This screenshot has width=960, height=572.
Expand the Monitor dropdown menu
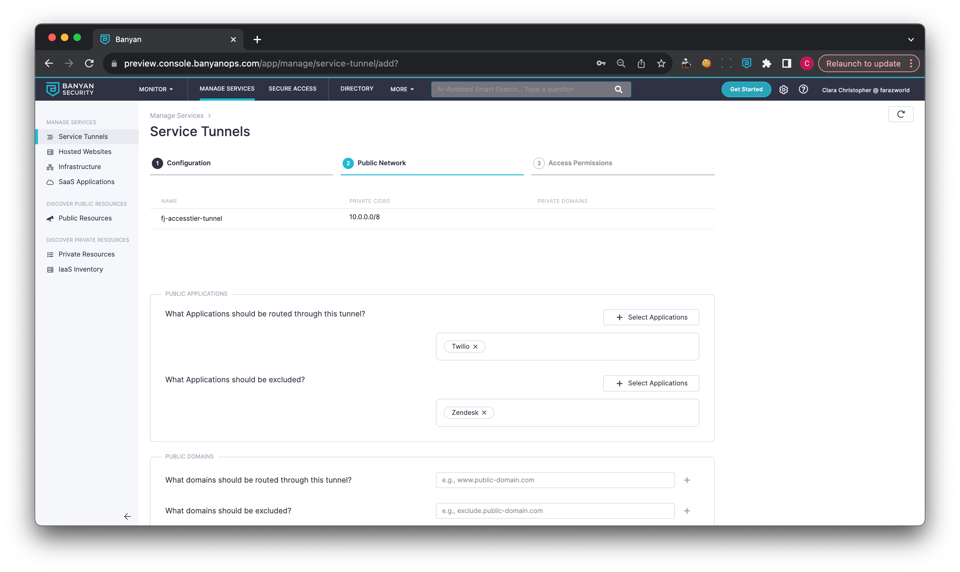tap(156, 89)
